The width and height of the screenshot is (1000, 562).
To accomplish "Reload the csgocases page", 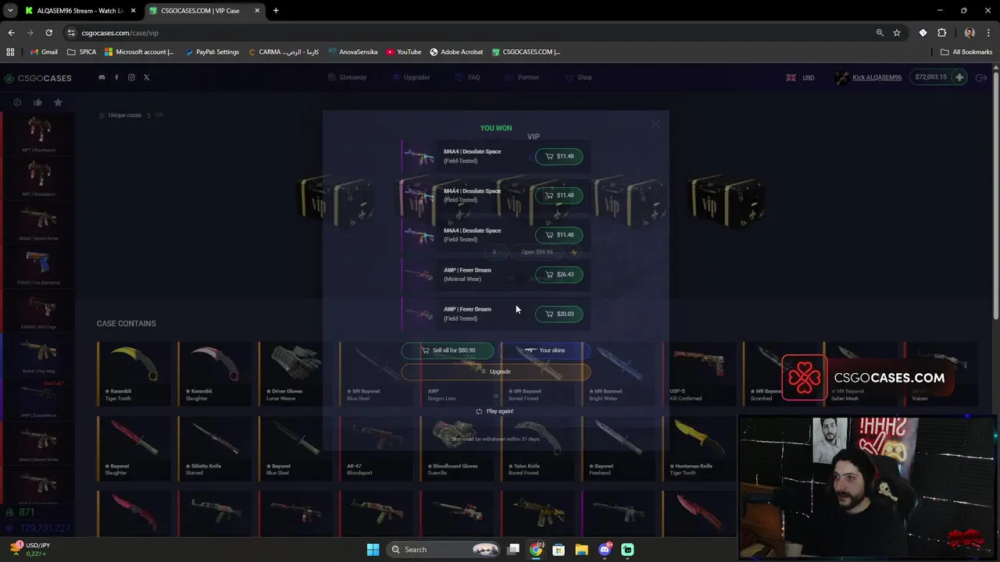I will coord(48,33).
